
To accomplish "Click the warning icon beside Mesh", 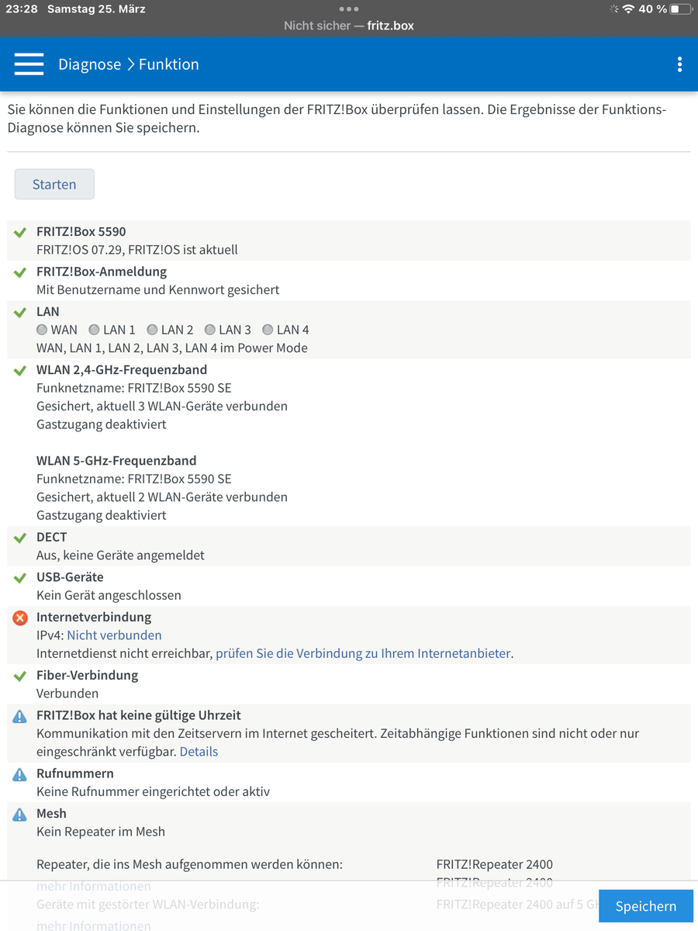I will (20, 815).
